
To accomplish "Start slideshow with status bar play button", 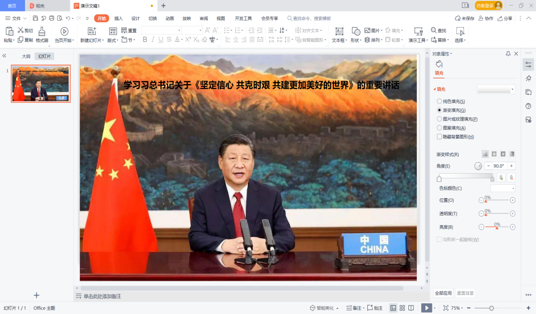I will (x=426, y=308).
